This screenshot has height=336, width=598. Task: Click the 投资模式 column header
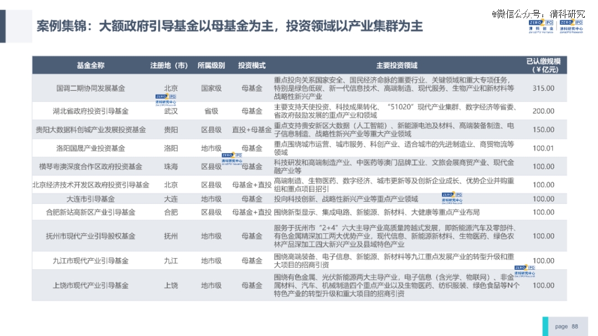[252, 65]
